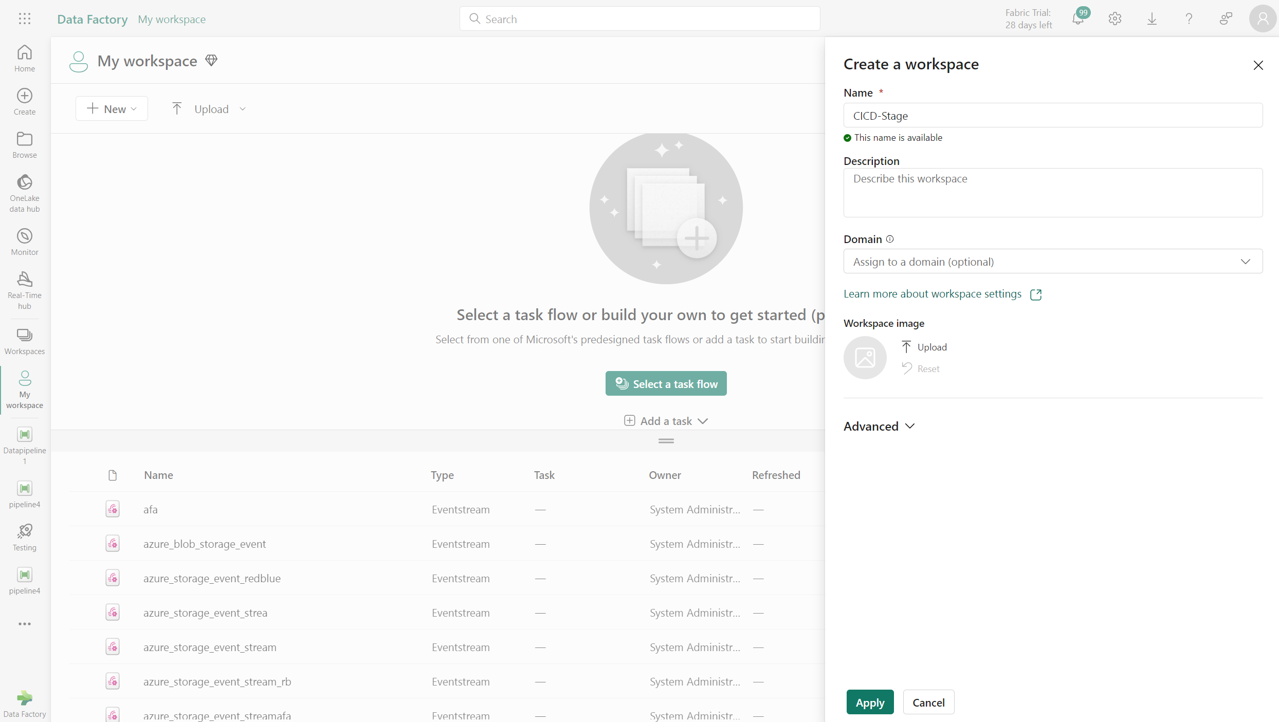Cancel workspace creation
This screenshot has width=1279, height=722.
pos(928,702)
